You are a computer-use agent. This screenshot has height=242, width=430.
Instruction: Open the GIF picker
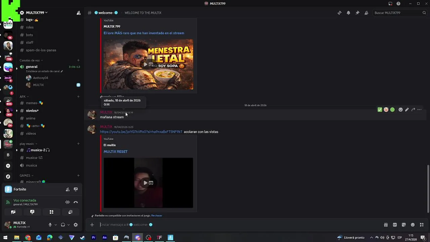395,225
